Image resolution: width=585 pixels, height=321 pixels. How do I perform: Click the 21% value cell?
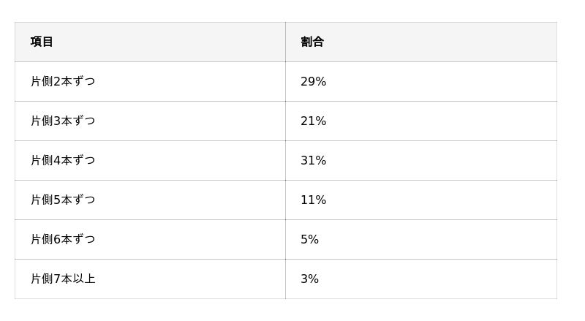[x=314, y=121]
